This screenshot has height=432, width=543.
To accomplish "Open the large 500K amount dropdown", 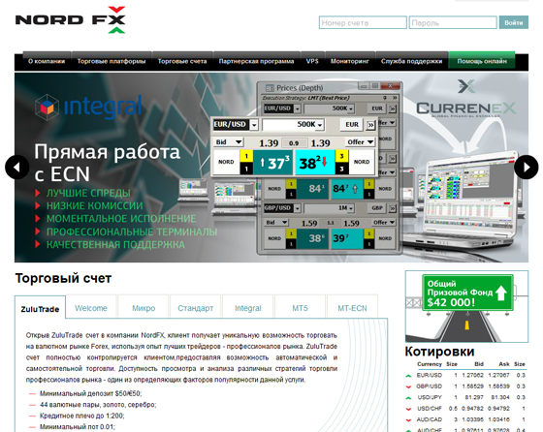I will point(320,125).
